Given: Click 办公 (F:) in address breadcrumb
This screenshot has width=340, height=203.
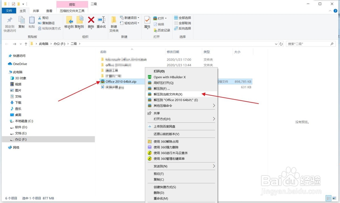Looking at the screenshot, I should point(59,44).
